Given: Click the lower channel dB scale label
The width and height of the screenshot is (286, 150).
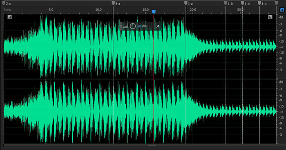Looking at the screenshot, I should point(281,82).
